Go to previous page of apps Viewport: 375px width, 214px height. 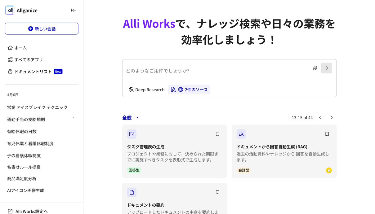320,118
